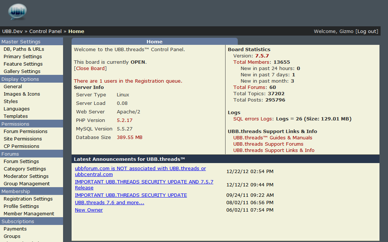Screen dimensions: 388x242
Task: Click Total Topics value 37202
Action: (276, 94)
